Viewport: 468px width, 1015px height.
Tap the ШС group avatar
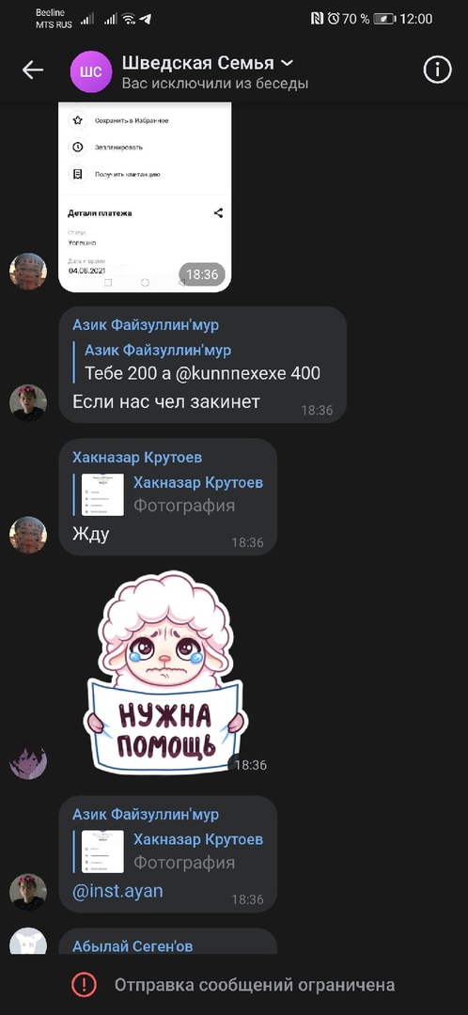(90, 71)
